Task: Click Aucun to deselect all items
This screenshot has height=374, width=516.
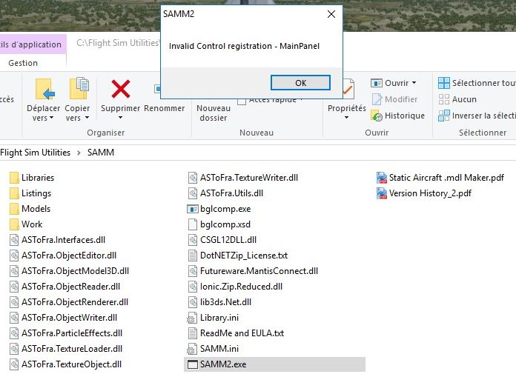Action: click(x=464, y=99)
